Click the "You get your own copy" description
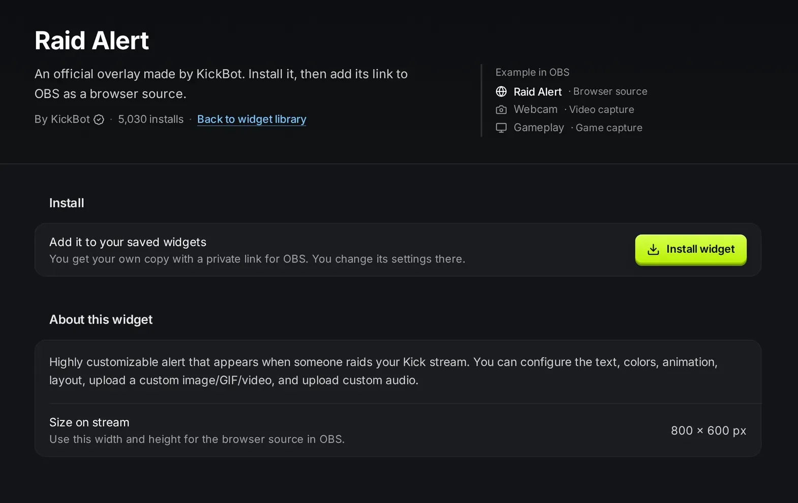Screen dimensions: 798x503 coord(257,259)
